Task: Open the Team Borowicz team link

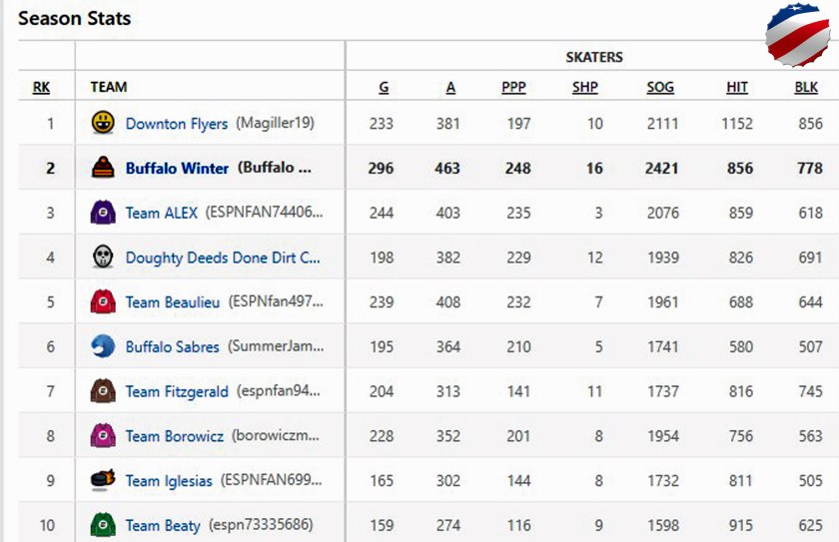Action: pos(174,436)
